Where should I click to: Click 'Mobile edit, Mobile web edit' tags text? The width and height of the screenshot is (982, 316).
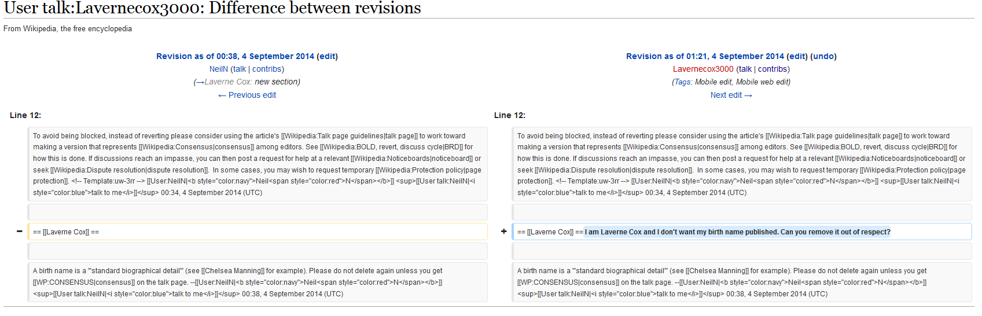coord(742,82)
